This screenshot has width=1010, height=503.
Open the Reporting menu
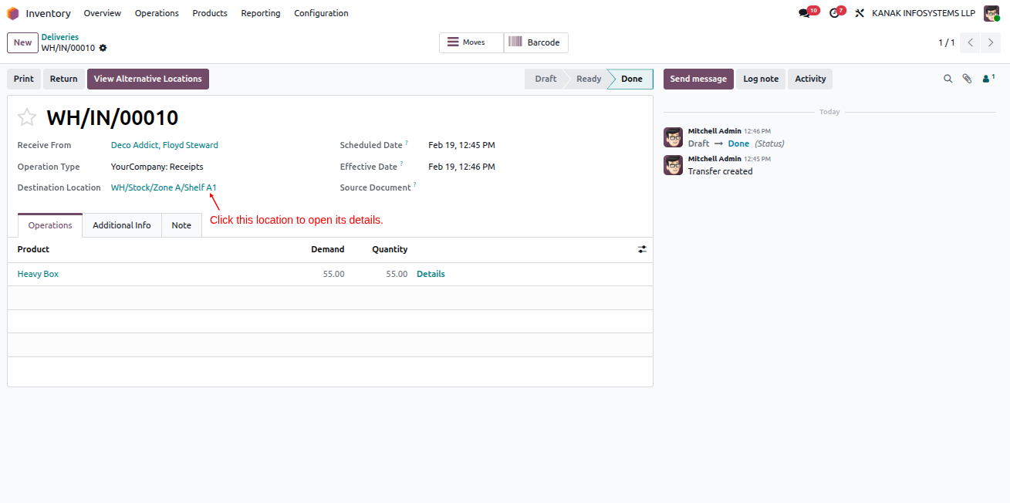click(x=261, y=13)
